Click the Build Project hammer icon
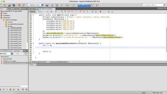 click(x=52, y=5)
